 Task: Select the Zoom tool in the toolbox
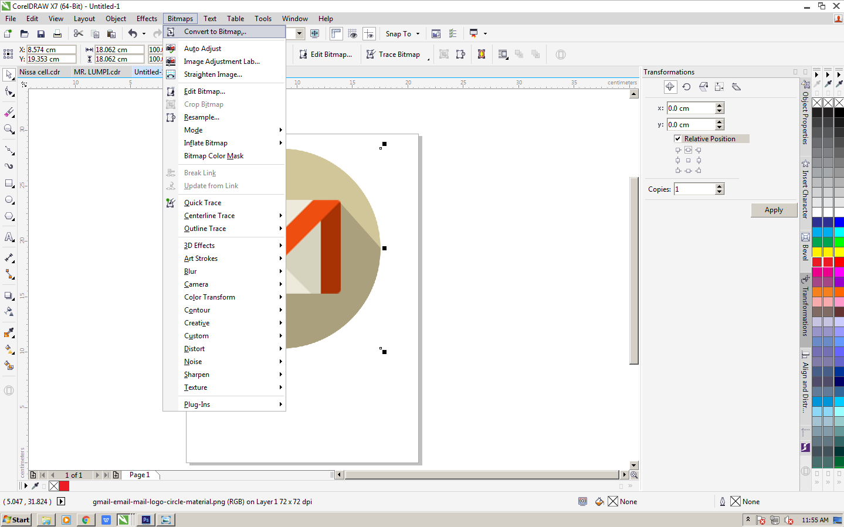8,129
